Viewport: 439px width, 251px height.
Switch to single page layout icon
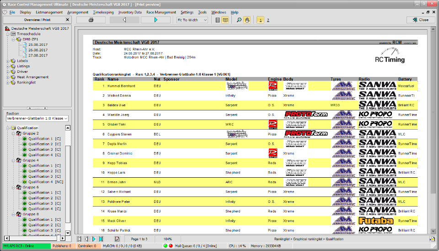pyautogui.click(x=218, y=20)
